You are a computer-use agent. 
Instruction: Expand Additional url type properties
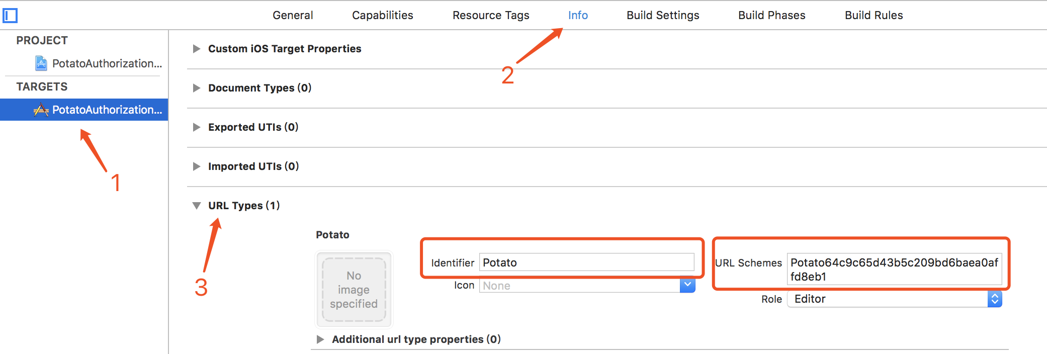point(320,339)
